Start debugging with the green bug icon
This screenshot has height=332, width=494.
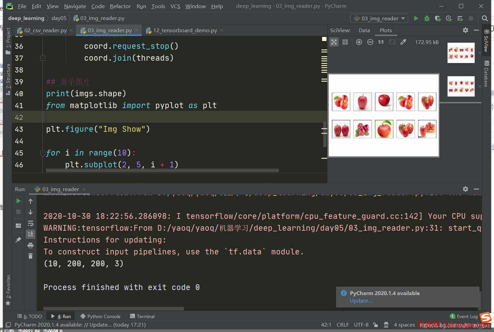tap(427, 18)
